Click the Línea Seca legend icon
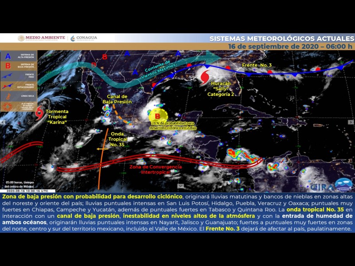The width and height of the screenshot is (355, 266). (8, 96)
